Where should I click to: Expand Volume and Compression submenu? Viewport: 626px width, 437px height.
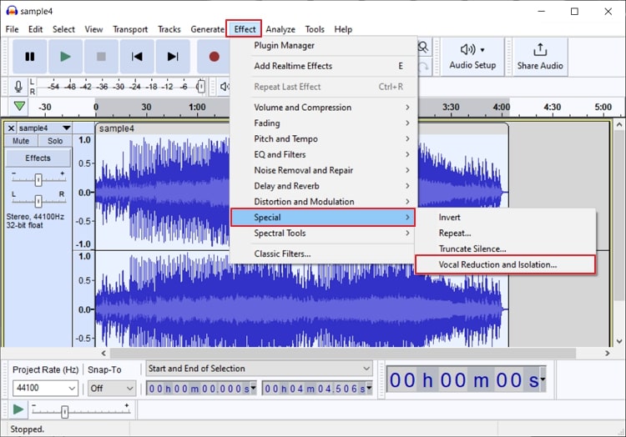pyautogui.click(x=323, y=108)
